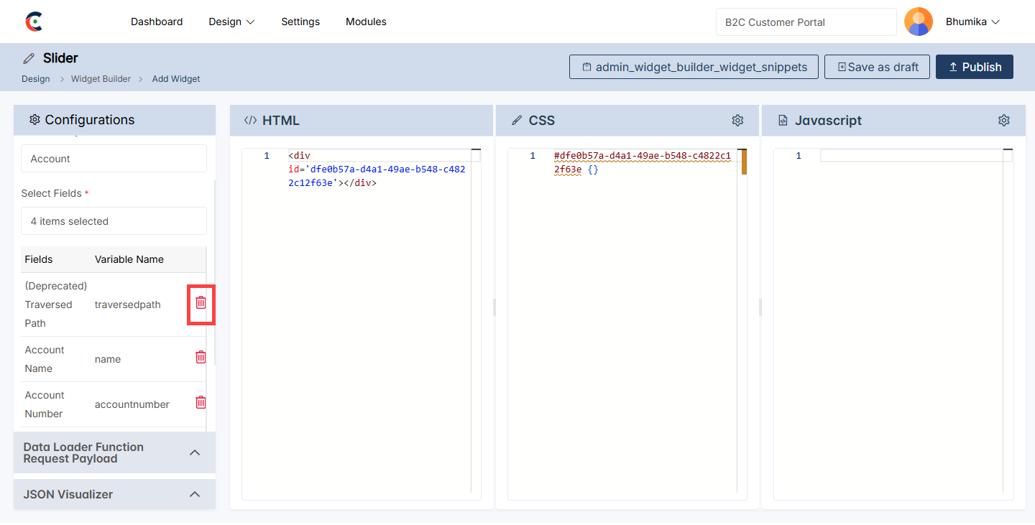Open admin_widget_builder_widget_snippets button

694,67
